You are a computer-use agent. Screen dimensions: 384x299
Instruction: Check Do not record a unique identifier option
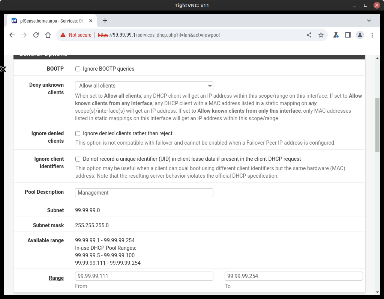(78, 159)
